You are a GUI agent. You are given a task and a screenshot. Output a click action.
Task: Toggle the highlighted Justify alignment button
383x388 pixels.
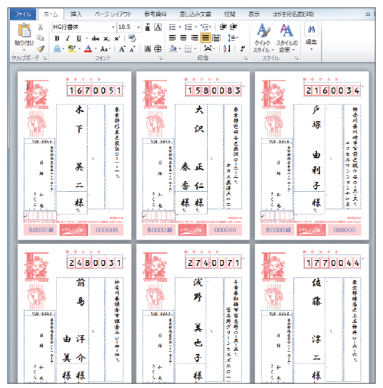(x=205, y=38)
